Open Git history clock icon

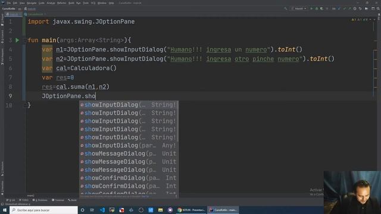coord(355,8)
